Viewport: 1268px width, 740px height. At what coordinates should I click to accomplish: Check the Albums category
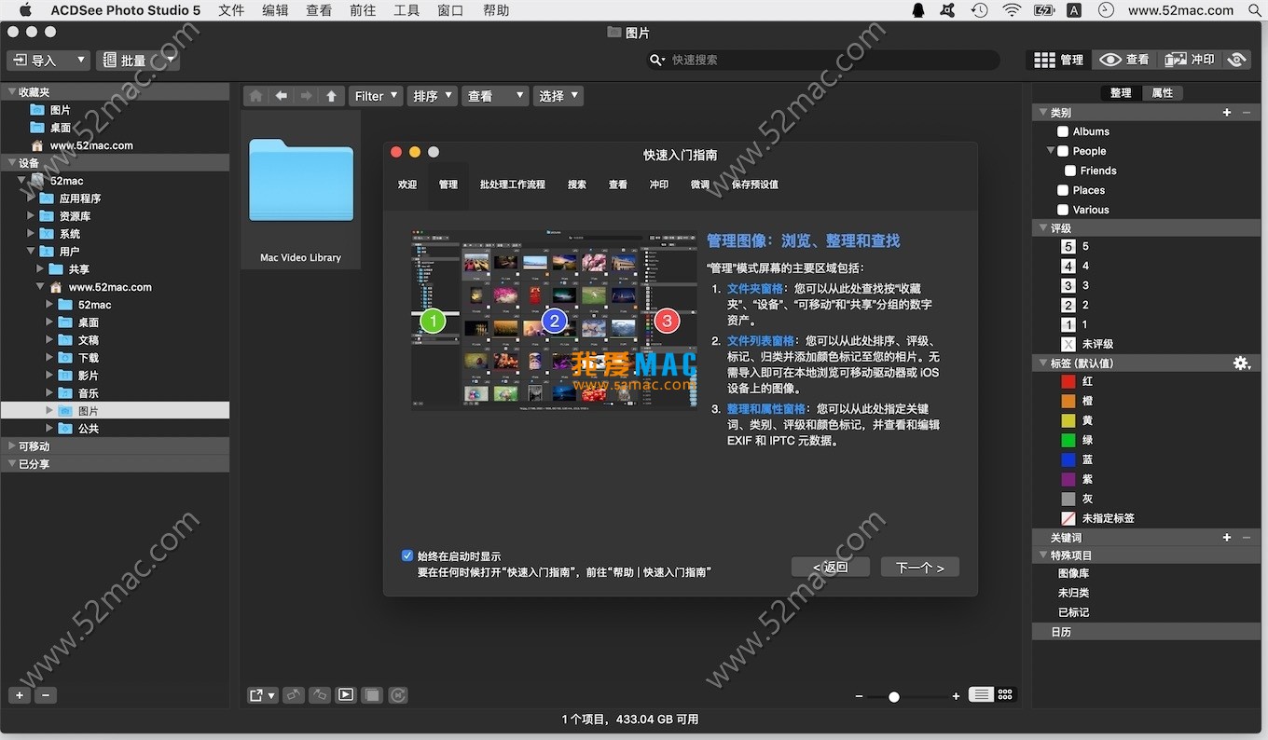(1063, 131)
